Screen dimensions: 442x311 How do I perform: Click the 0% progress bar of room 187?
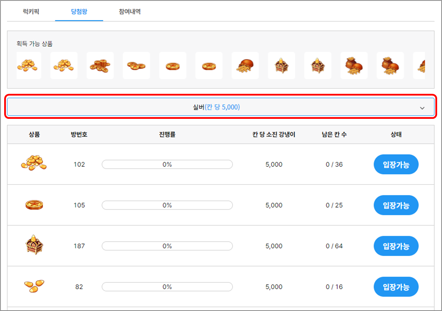pyautogui.click(x=167, y=246)
